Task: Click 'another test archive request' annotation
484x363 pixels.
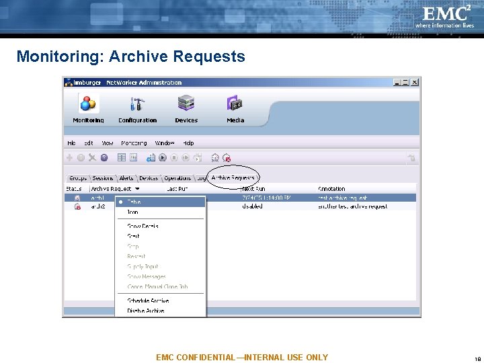Action: (x=352, y=206)
